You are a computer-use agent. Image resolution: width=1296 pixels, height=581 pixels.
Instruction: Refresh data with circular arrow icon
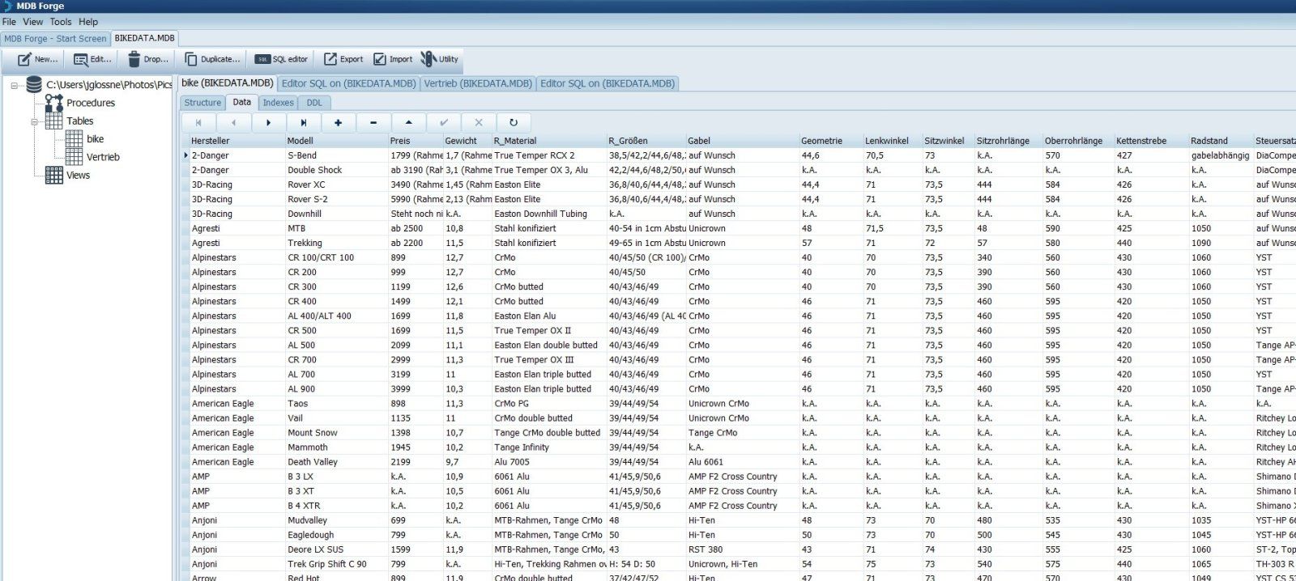tap(513, 122)
